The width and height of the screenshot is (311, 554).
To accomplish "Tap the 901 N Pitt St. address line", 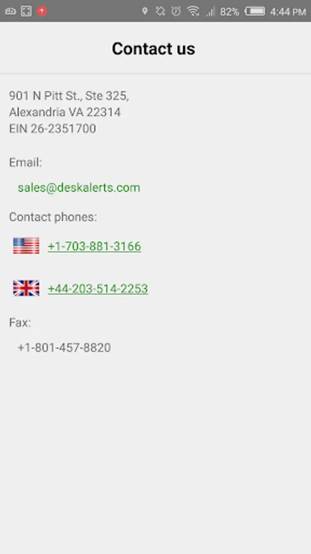I will pyautogui.click(x=69, y=96).
